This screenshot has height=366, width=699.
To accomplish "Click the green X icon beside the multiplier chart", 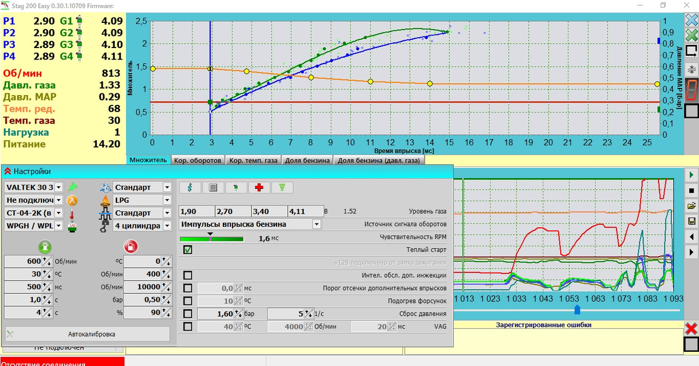I will pyautogui.click(x=691, y=36).
